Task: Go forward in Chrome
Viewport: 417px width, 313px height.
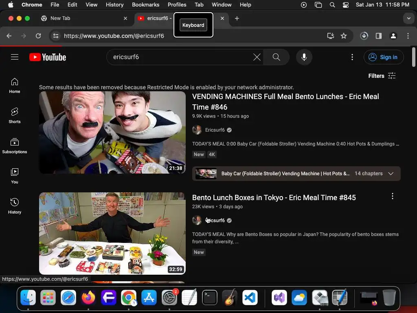Action: point(24,36)
